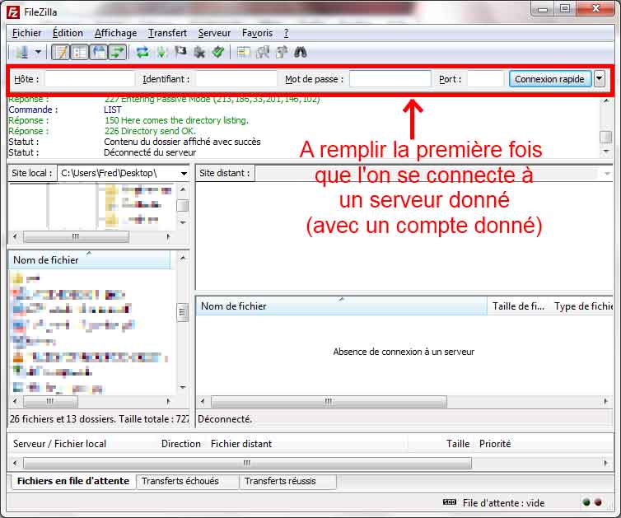
Task: Open the Serveur menu
Action: pyautogui.click(x=214, y=33)
